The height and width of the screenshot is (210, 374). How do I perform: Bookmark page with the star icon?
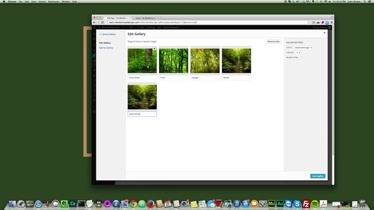[309, 22]
